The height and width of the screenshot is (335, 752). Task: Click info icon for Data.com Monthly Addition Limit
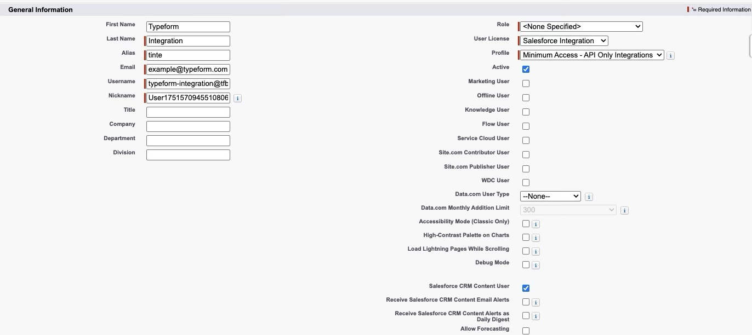pos(624,211)
